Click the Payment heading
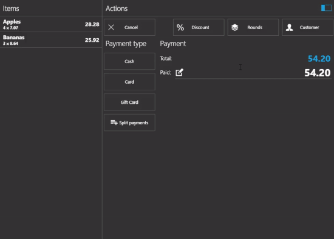334x239 pixels. (x=173, y=44)
